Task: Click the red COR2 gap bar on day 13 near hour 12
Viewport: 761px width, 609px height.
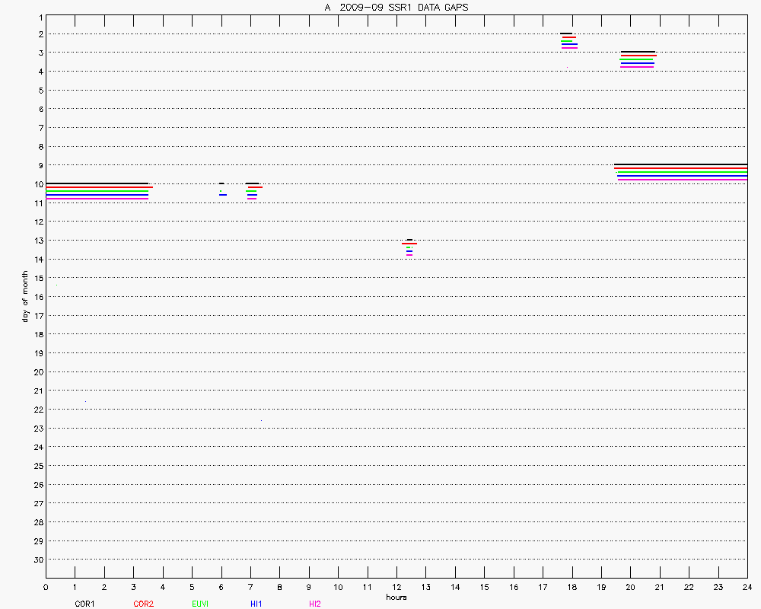Action: click(x=409, y=244)
